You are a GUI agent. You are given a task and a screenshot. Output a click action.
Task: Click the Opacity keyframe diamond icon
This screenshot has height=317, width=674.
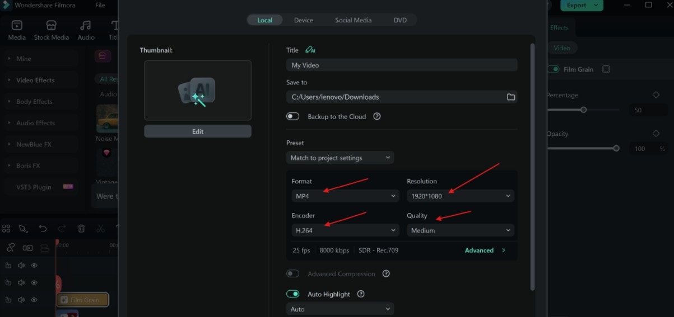pyautogui.click(x=656, y=134)
